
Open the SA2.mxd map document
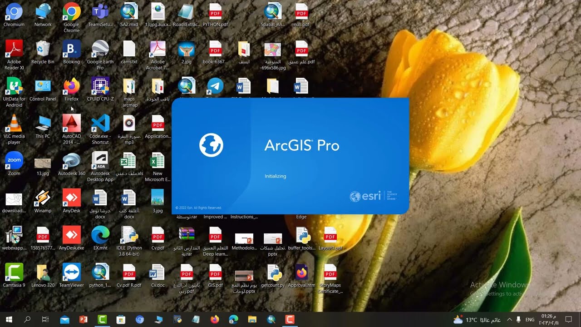129,15
